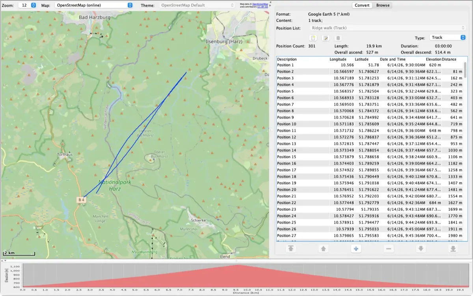
Task: Click the Format Google Earth 5 text
Action: coord(329,14)
